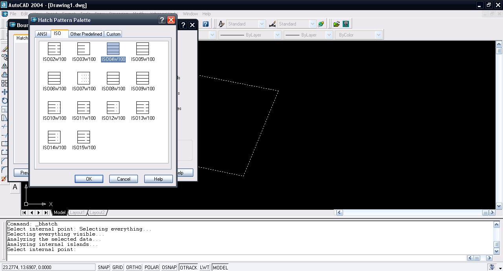Click the Dimension Style Manager icon
Viewport: 503px width, 271px height.
point(272,24)
